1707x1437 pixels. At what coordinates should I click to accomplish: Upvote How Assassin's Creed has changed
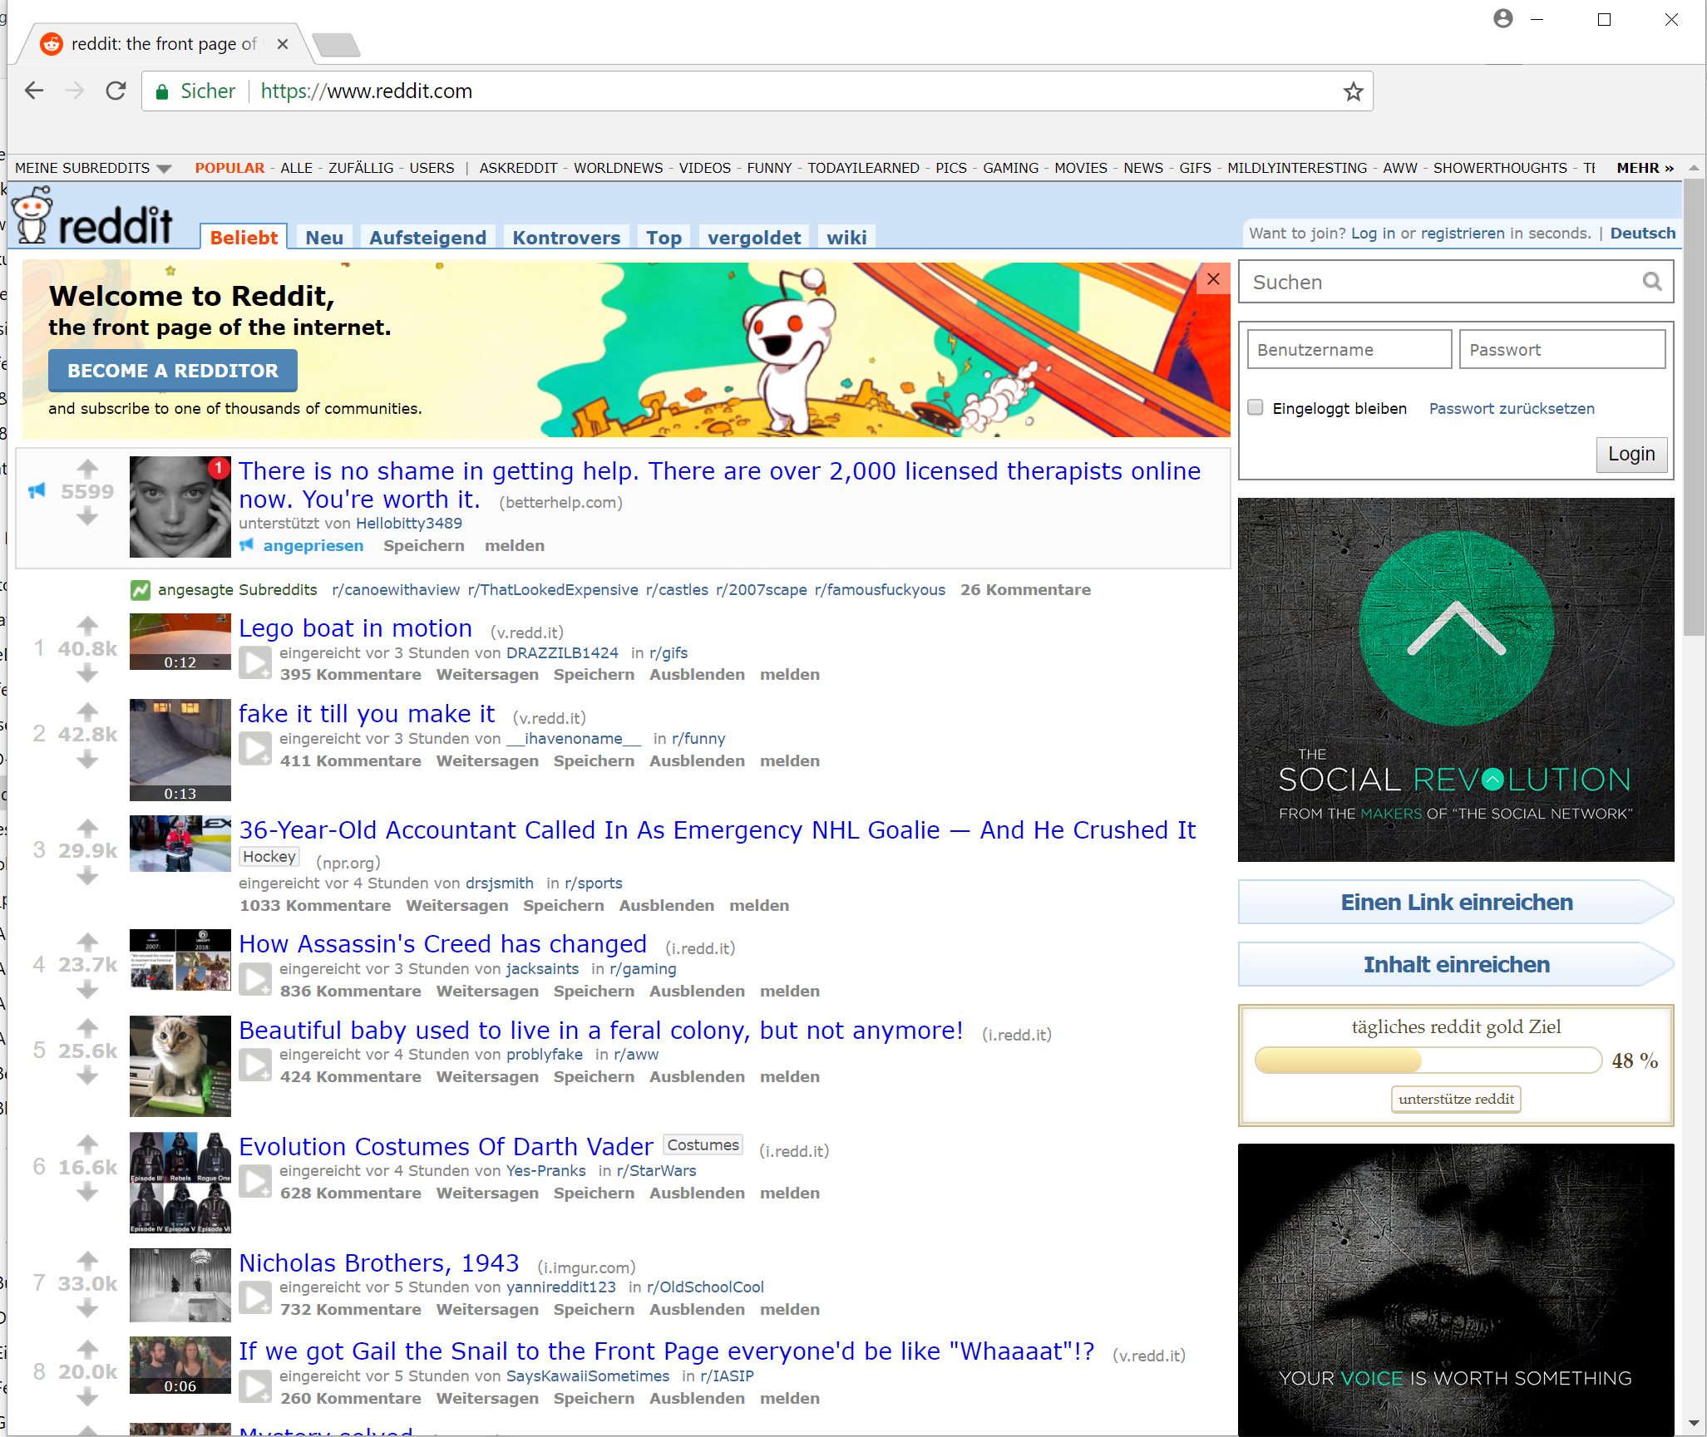87,942
